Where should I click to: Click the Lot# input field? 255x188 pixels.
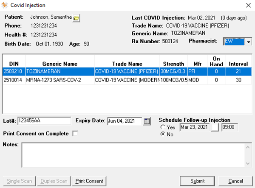pos(44,121)
